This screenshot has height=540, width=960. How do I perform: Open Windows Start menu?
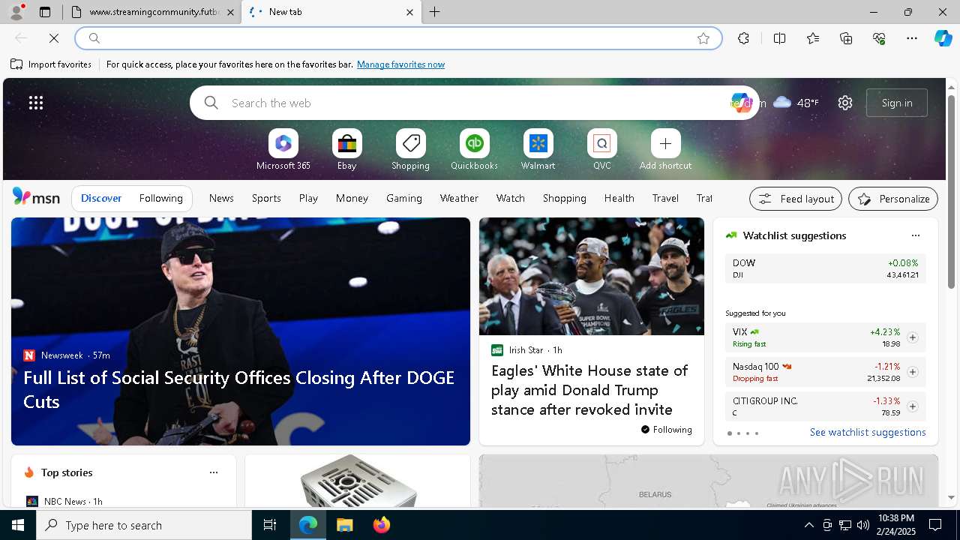pos(18,525)
